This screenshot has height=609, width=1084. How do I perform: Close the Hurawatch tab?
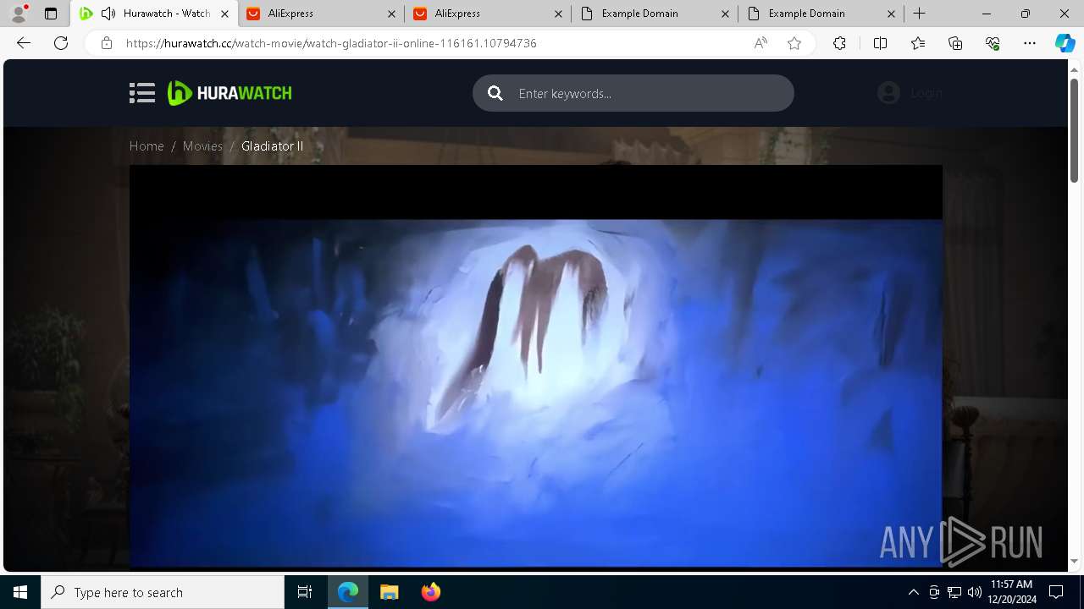tap(224, 14)
